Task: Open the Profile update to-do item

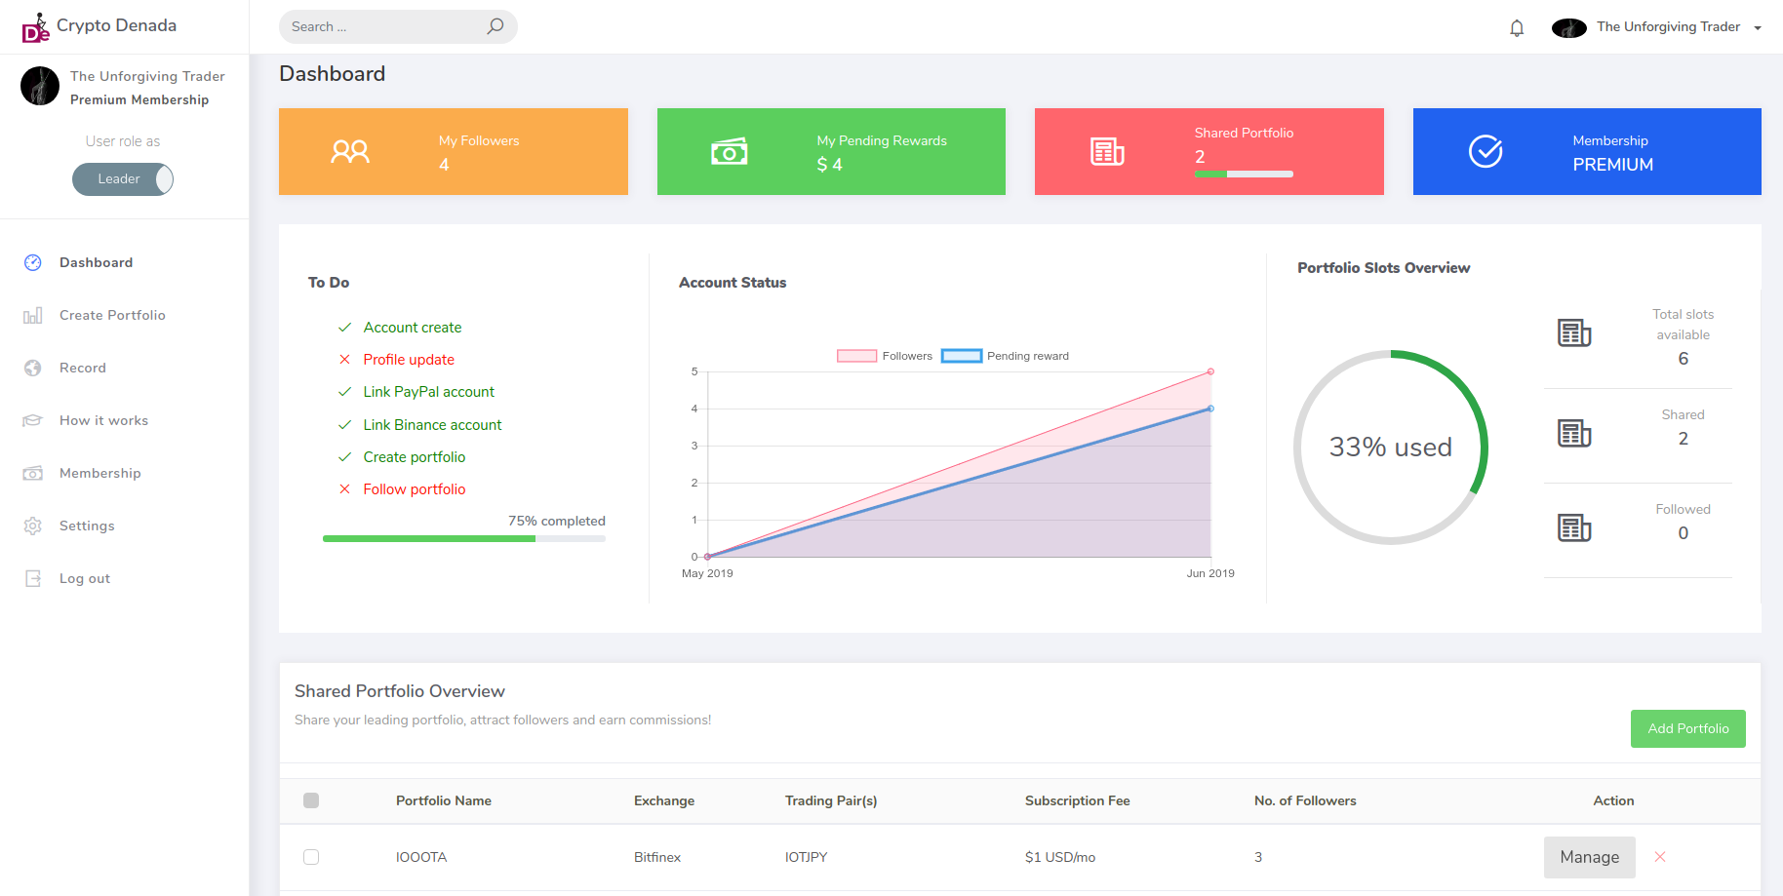Action: pyautogui.click(x=409, y=360)
